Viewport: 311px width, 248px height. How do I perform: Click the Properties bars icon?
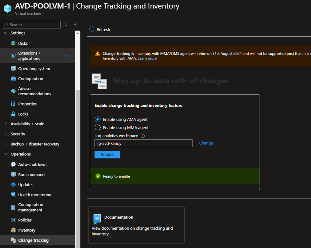13,104
